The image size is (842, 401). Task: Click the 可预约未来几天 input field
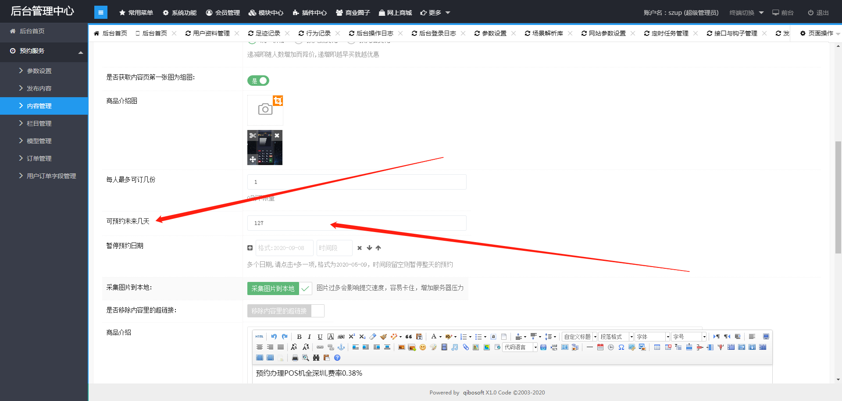click(357, 223)
